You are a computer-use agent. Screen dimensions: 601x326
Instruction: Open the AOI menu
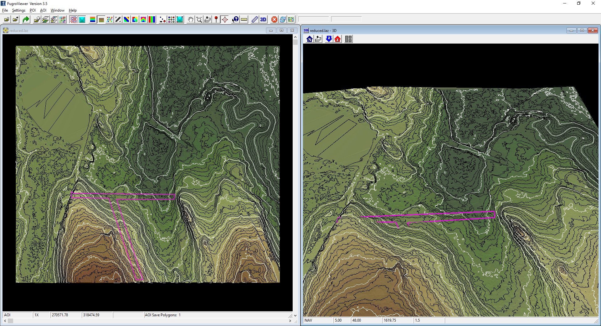(x=43, y=10)
